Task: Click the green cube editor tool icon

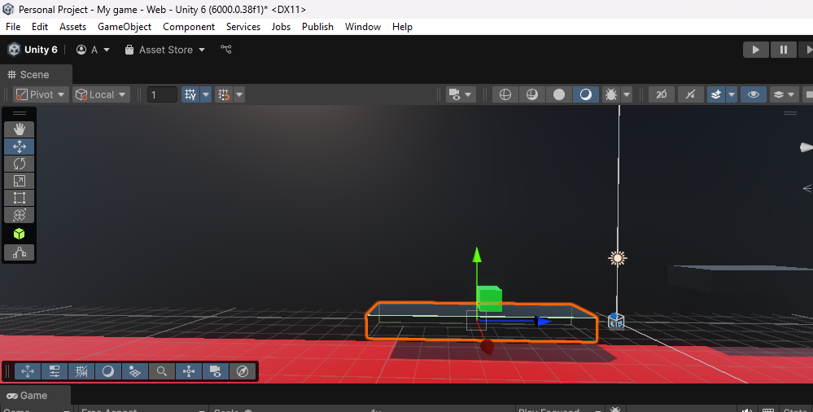Action: pos(19,234)
